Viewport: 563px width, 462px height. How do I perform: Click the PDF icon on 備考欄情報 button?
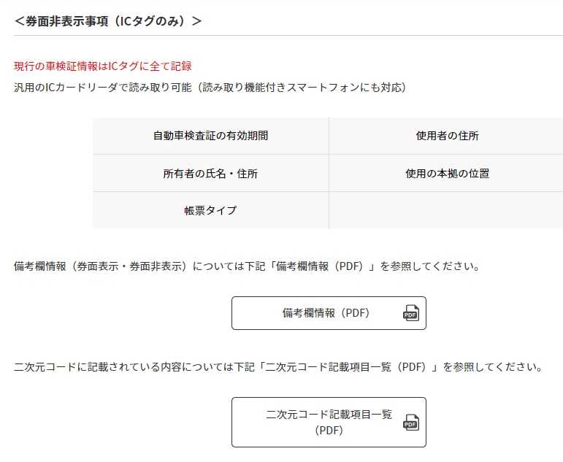coord(411,313)
